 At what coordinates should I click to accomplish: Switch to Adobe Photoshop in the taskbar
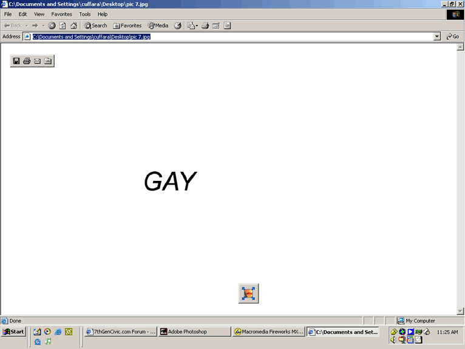(194, 332)
